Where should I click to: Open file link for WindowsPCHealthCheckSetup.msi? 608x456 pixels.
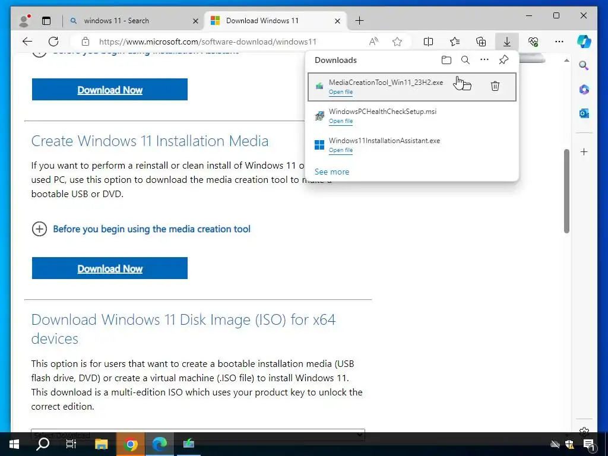(x=340, y=121)
